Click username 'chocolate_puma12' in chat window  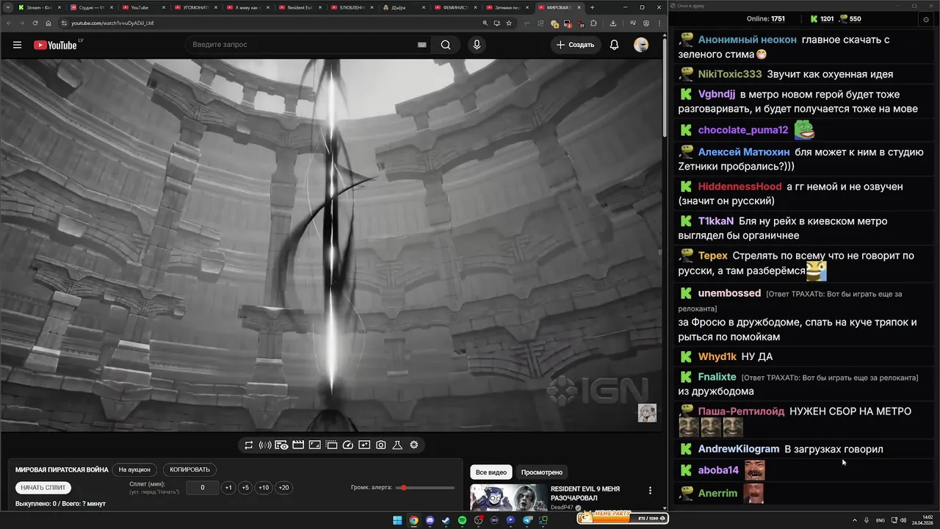pyautogui.click(x=743, y=130)
